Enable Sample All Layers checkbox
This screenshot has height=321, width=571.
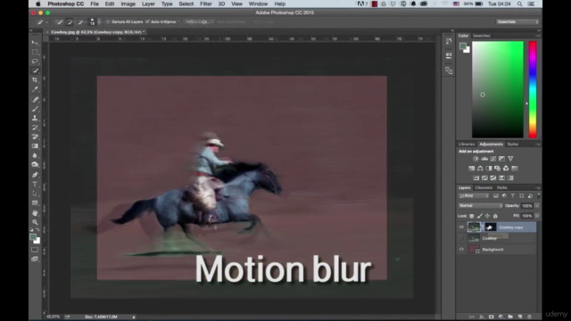[108, 21]
